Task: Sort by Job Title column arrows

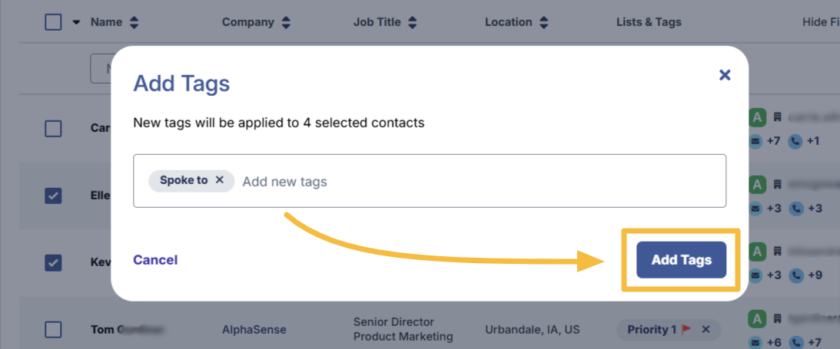Action: (x=413, y=22)
